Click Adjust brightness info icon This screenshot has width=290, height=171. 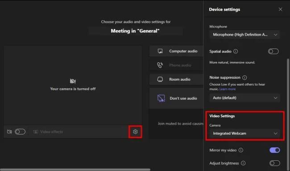coord(243,163)
